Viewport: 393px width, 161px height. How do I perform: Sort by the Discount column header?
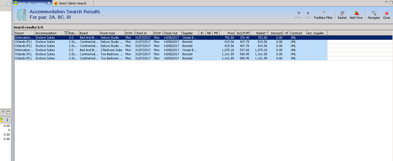click(x=276, y=33)
